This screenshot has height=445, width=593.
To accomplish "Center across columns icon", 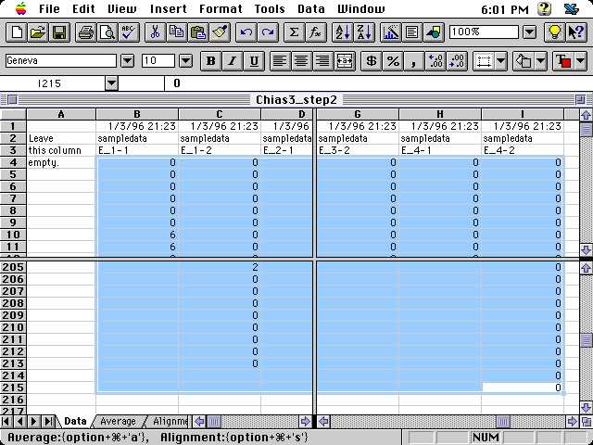I will (x=345, y=61).
